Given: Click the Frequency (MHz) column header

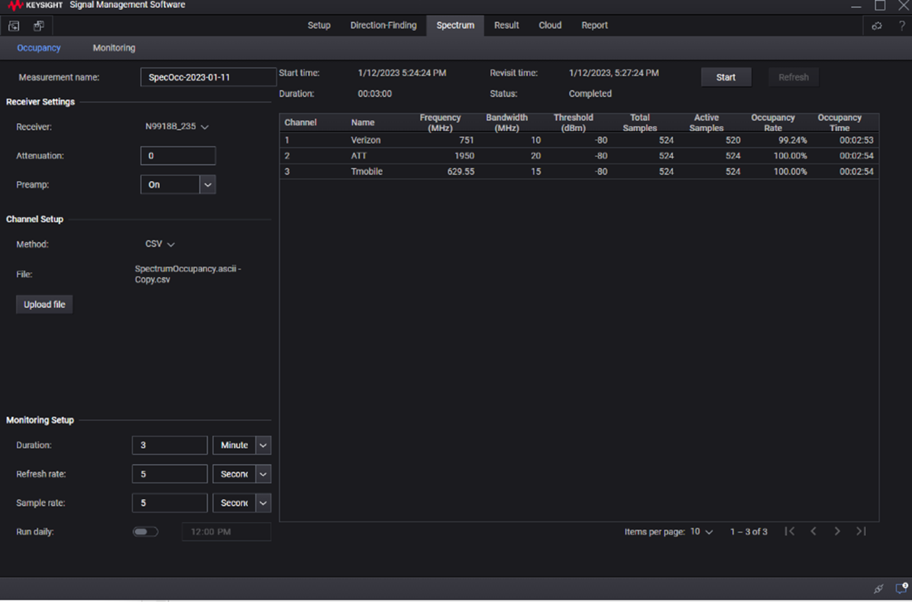Looking at the screenshot, I should pyautogui.click(x=440, y=123).
